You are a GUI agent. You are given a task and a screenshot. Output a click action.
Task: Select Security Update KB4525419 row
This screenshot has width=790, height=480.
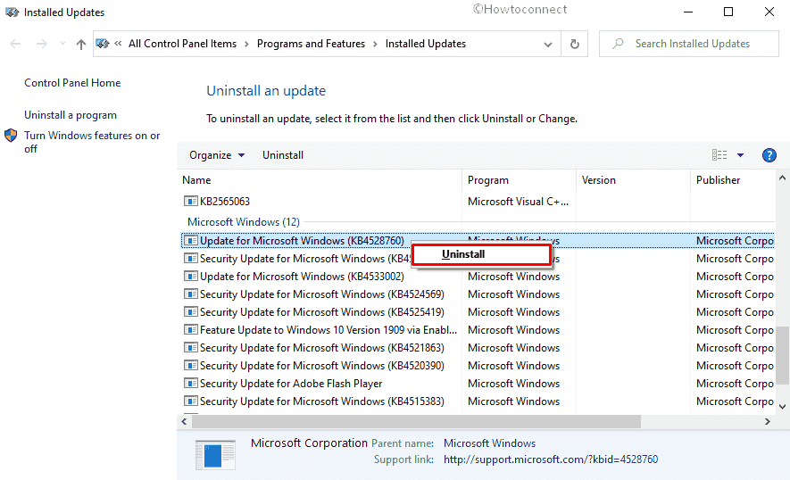click(x=477, y=312)
